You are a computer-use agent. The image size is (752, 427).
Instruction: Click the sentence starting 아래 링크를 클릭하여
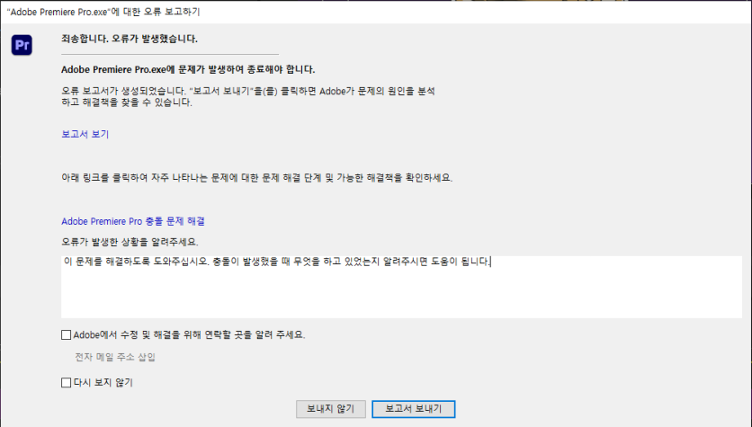pos(256,178)
